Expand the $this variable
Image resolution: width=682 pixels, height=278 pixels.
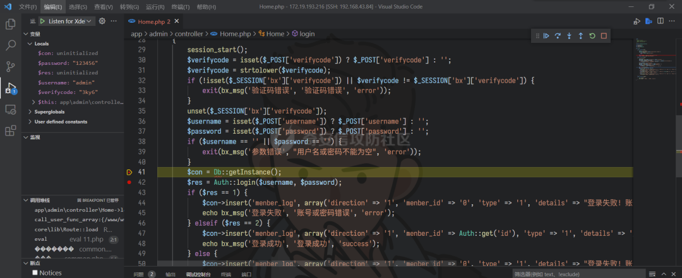coord(34,102)
